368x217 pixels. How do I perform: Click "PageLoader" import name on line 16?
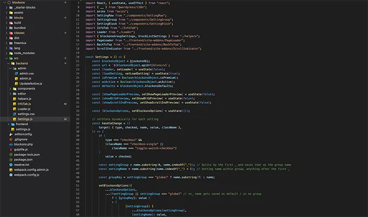click(x=105, y=41)
